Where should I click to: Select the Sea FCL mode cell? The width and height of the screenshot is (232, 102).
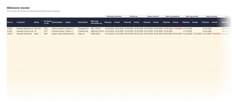pos(38,29)
